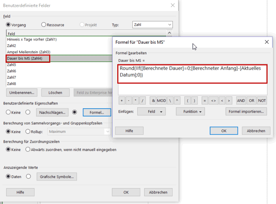Viewport: 276px width, 204px height.
Task: Expand the Feld insert dropdown
Action: 151,112
